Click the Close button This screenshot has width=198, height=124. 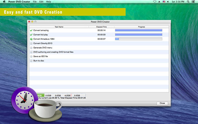point(162,103)
